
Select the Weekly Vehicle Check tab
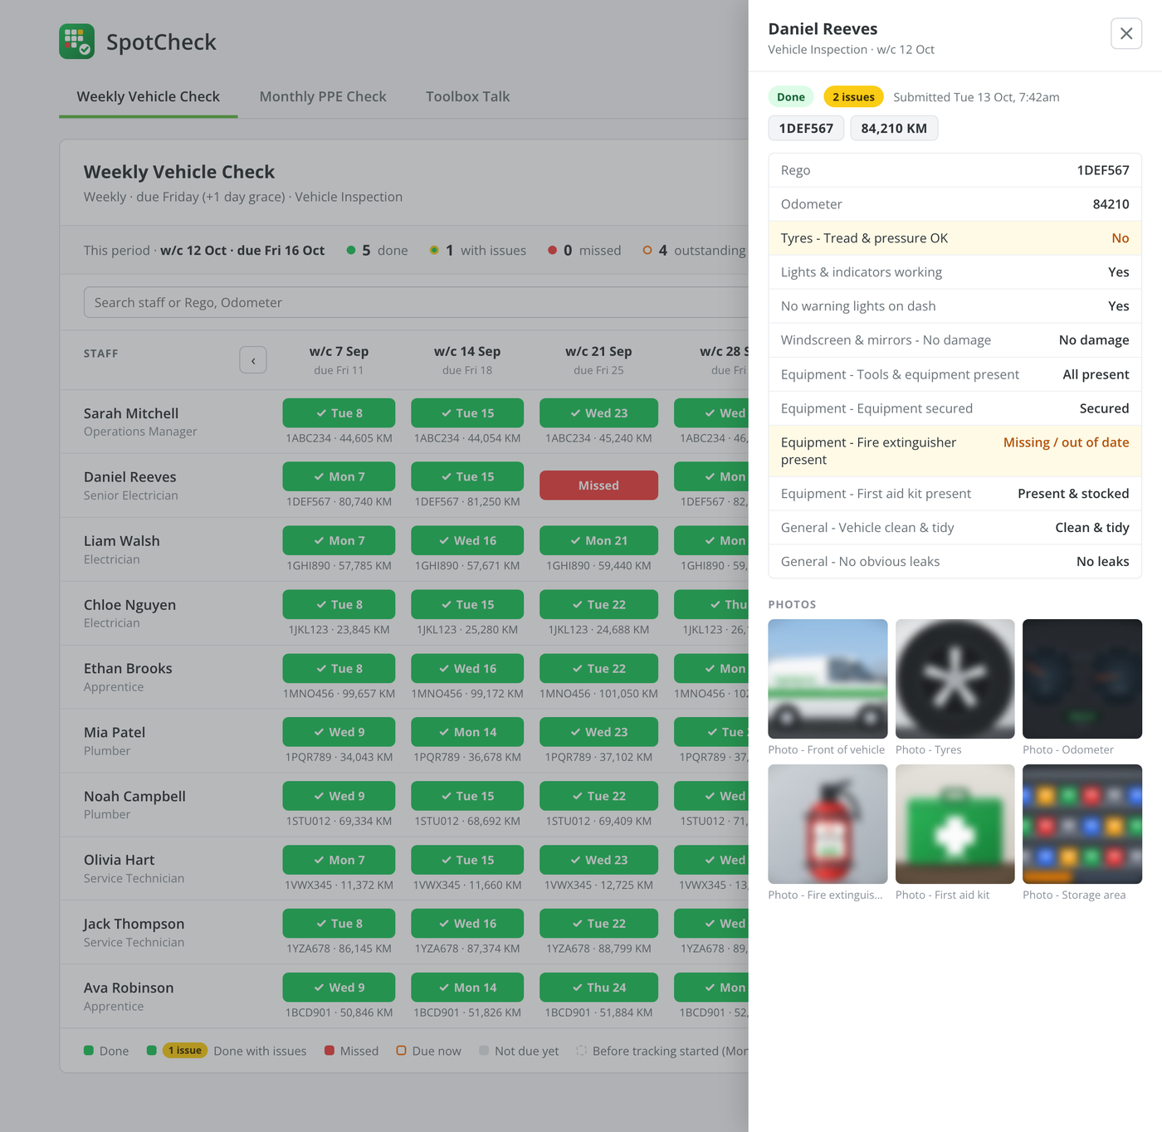(x=149, y=96)
